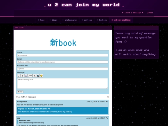
Task: Click the ada author name
Action: [19, 118]
